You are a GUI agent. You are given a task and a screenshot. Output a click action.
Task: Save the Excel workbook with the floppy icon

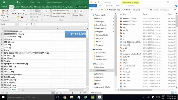pyautogui.click(x=4, y=2)
